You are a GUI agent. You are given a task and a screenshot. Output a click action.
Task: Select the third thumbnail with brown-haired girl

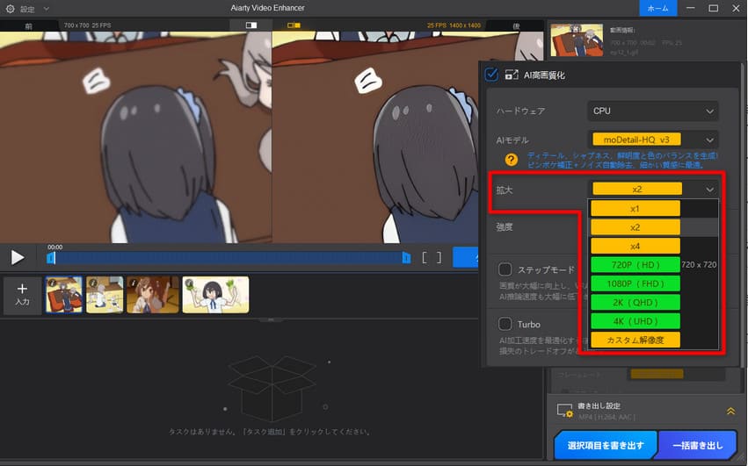click(153, 295)
